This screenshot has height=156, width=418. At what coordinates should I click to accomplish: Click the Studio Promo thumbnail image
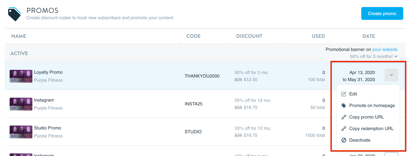click(21, 132)
